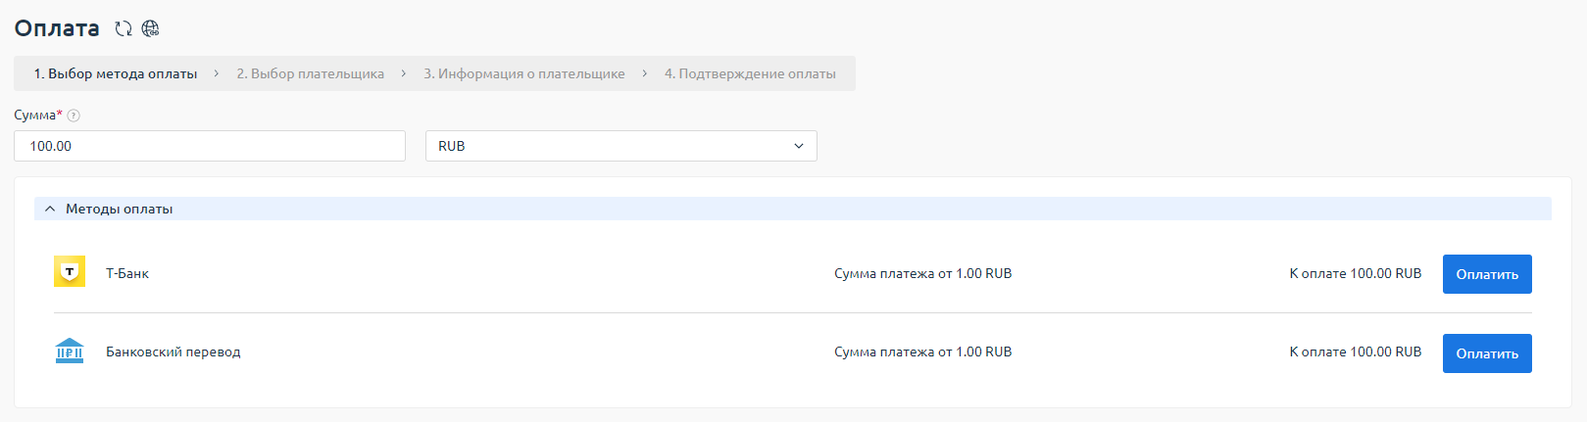Viewport: 1587px width, 422px height.
Task: Click the help question mark near Сумма
Action: pos(74,116)
